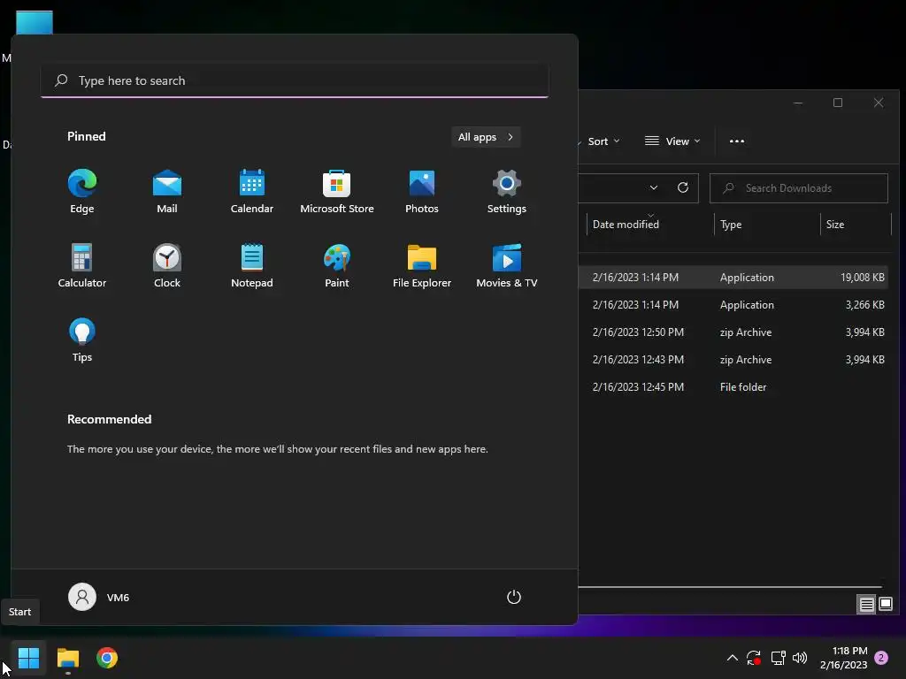Image resolution: width=906 pixels, height=679 pixels.
Task: Switch Explorer to large thumbnails view icon
Action: click(885, 605)
